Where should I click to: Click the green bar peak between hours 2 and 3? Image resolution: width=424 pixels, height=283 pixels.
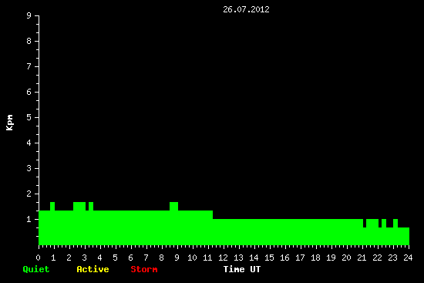[x=79, y=206]
